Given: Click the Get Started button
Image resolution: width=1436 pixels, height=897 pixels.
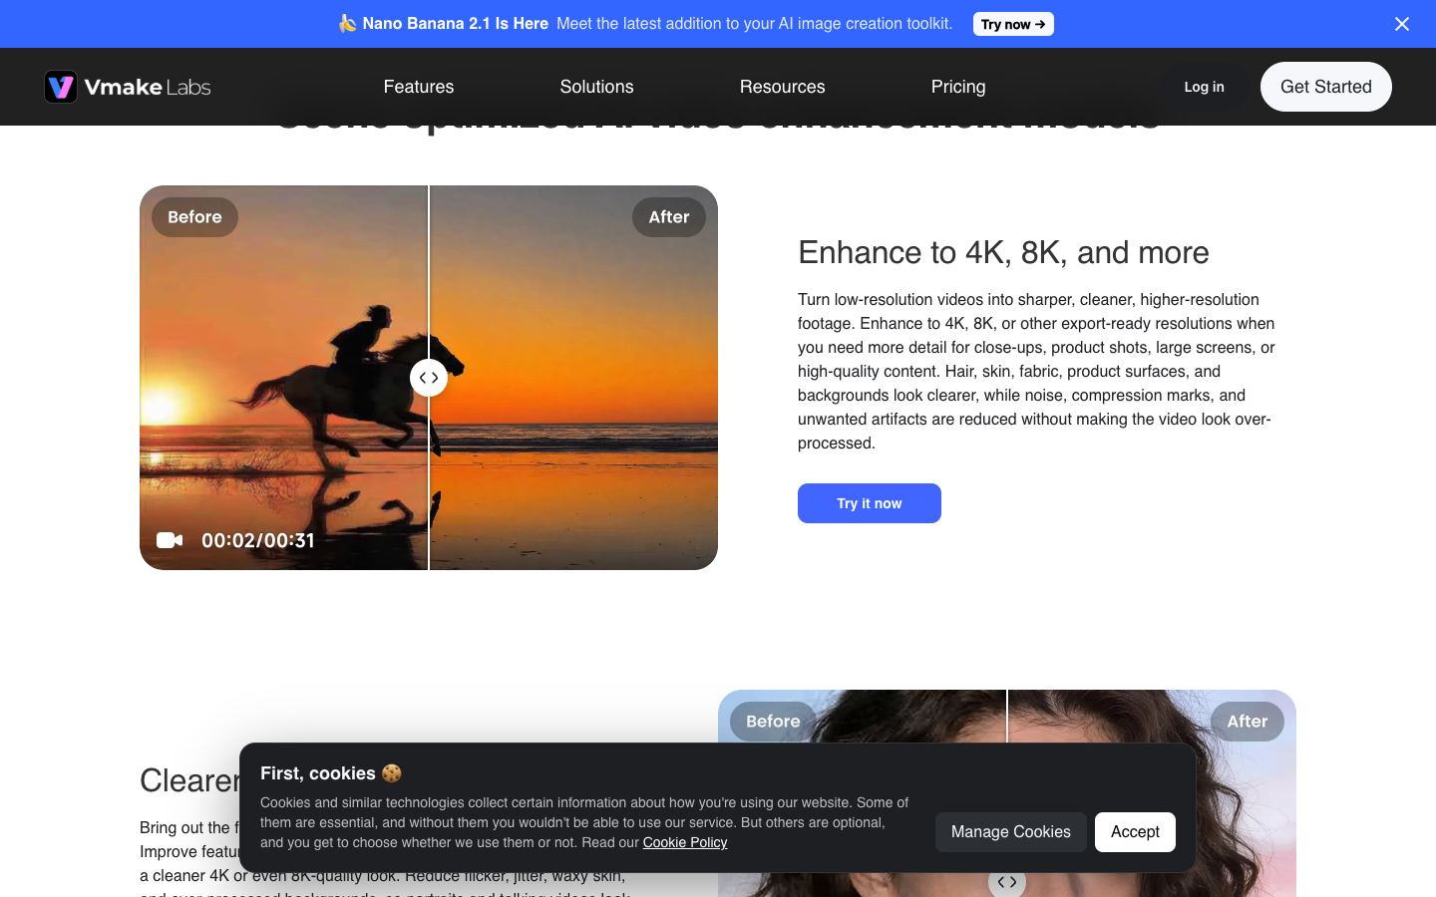Looking at the screenshot, I should (x=1326, y=87).
